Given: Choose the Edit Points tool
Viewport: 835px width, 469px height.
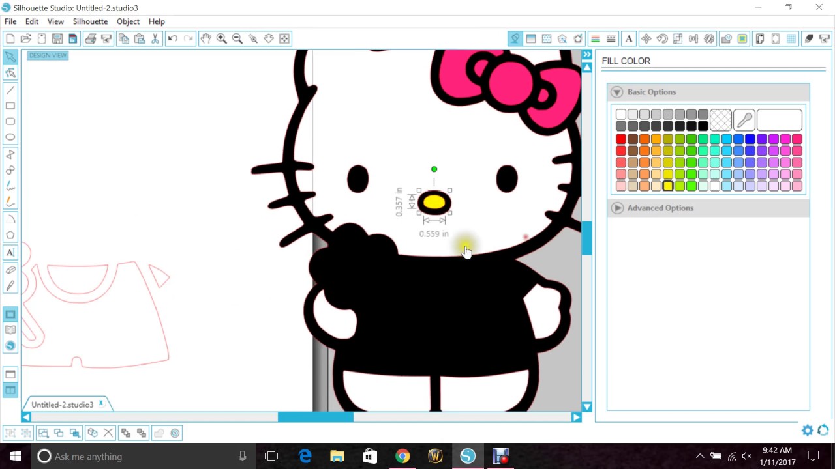Looking at the screenshot, I should point(10,73).
